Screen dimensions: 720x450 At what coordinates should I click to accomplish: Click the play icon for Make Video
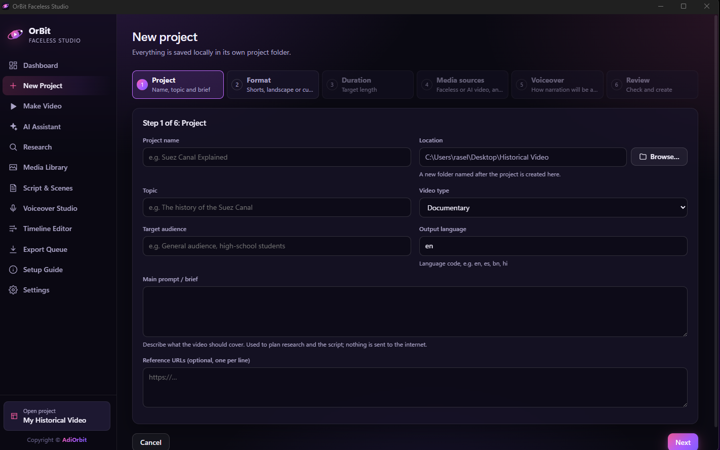13,106
